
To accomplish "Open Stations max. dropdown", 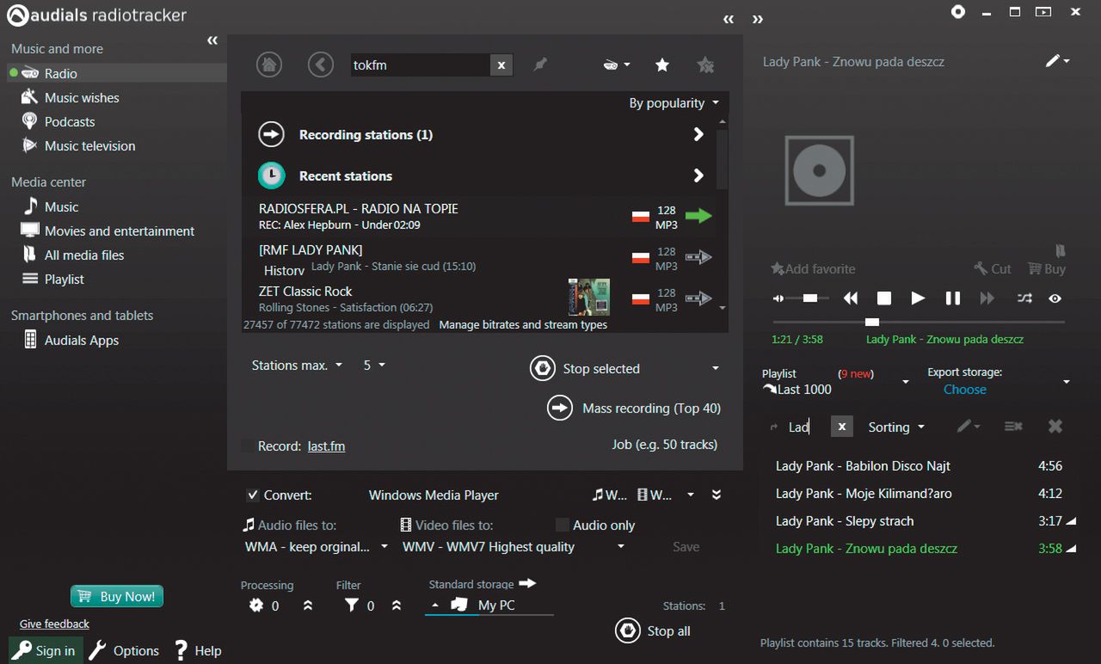I will [x=297, y=365].
